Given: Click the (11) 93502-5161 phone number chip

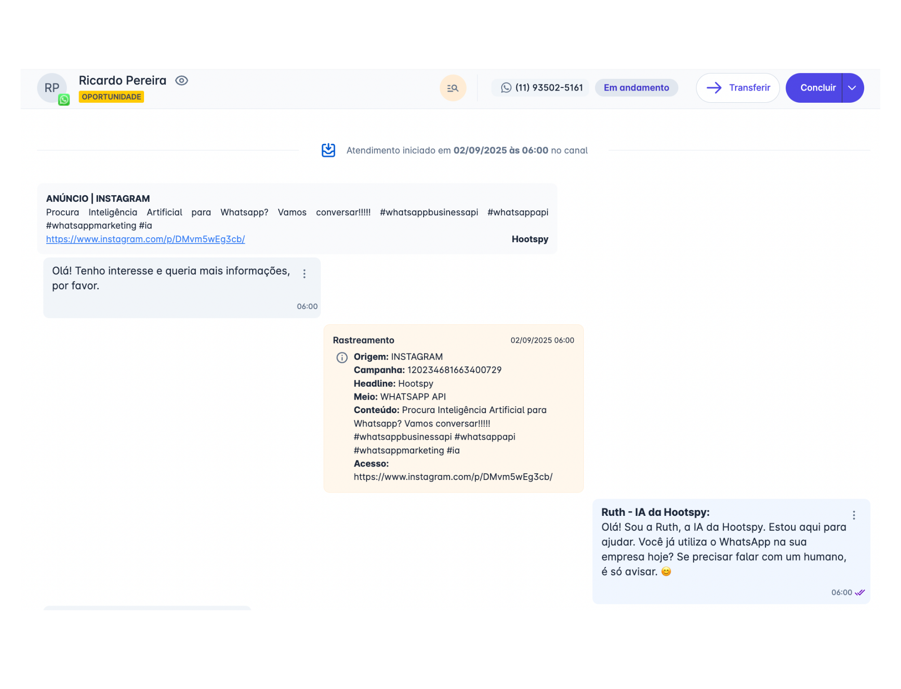Looking at the screenshot, I should point(548,88).
